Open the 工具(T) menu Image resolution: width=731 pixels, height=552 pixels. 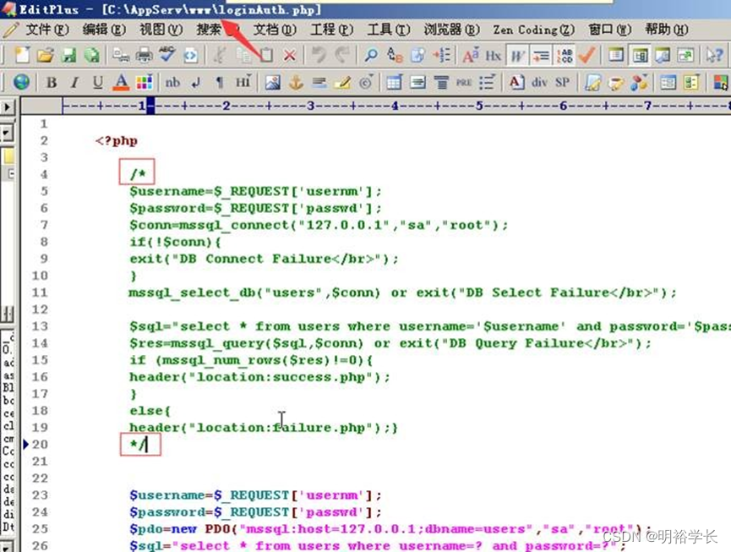389,30
